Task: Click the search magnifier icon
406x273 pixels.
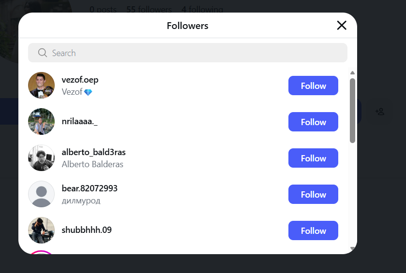Action: (x=42, y=53)
